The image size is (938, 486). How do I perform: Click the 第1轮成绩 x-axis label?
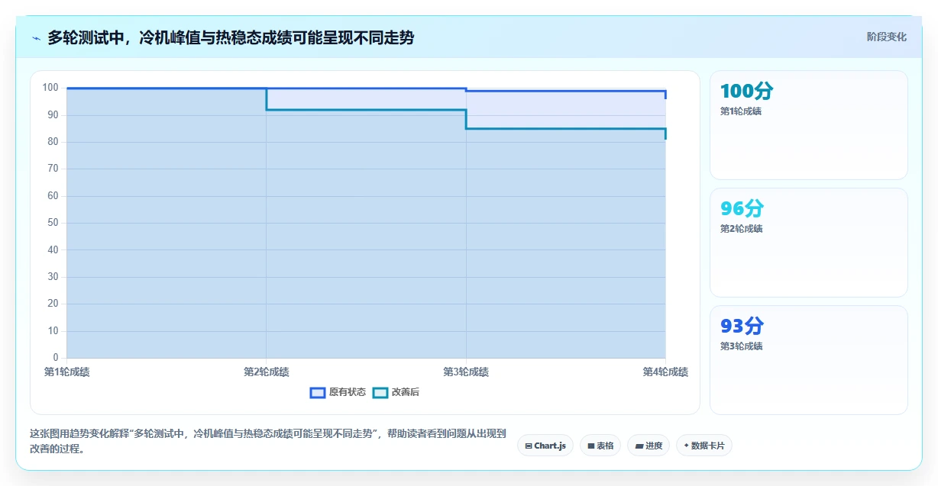tap(66, 372)
